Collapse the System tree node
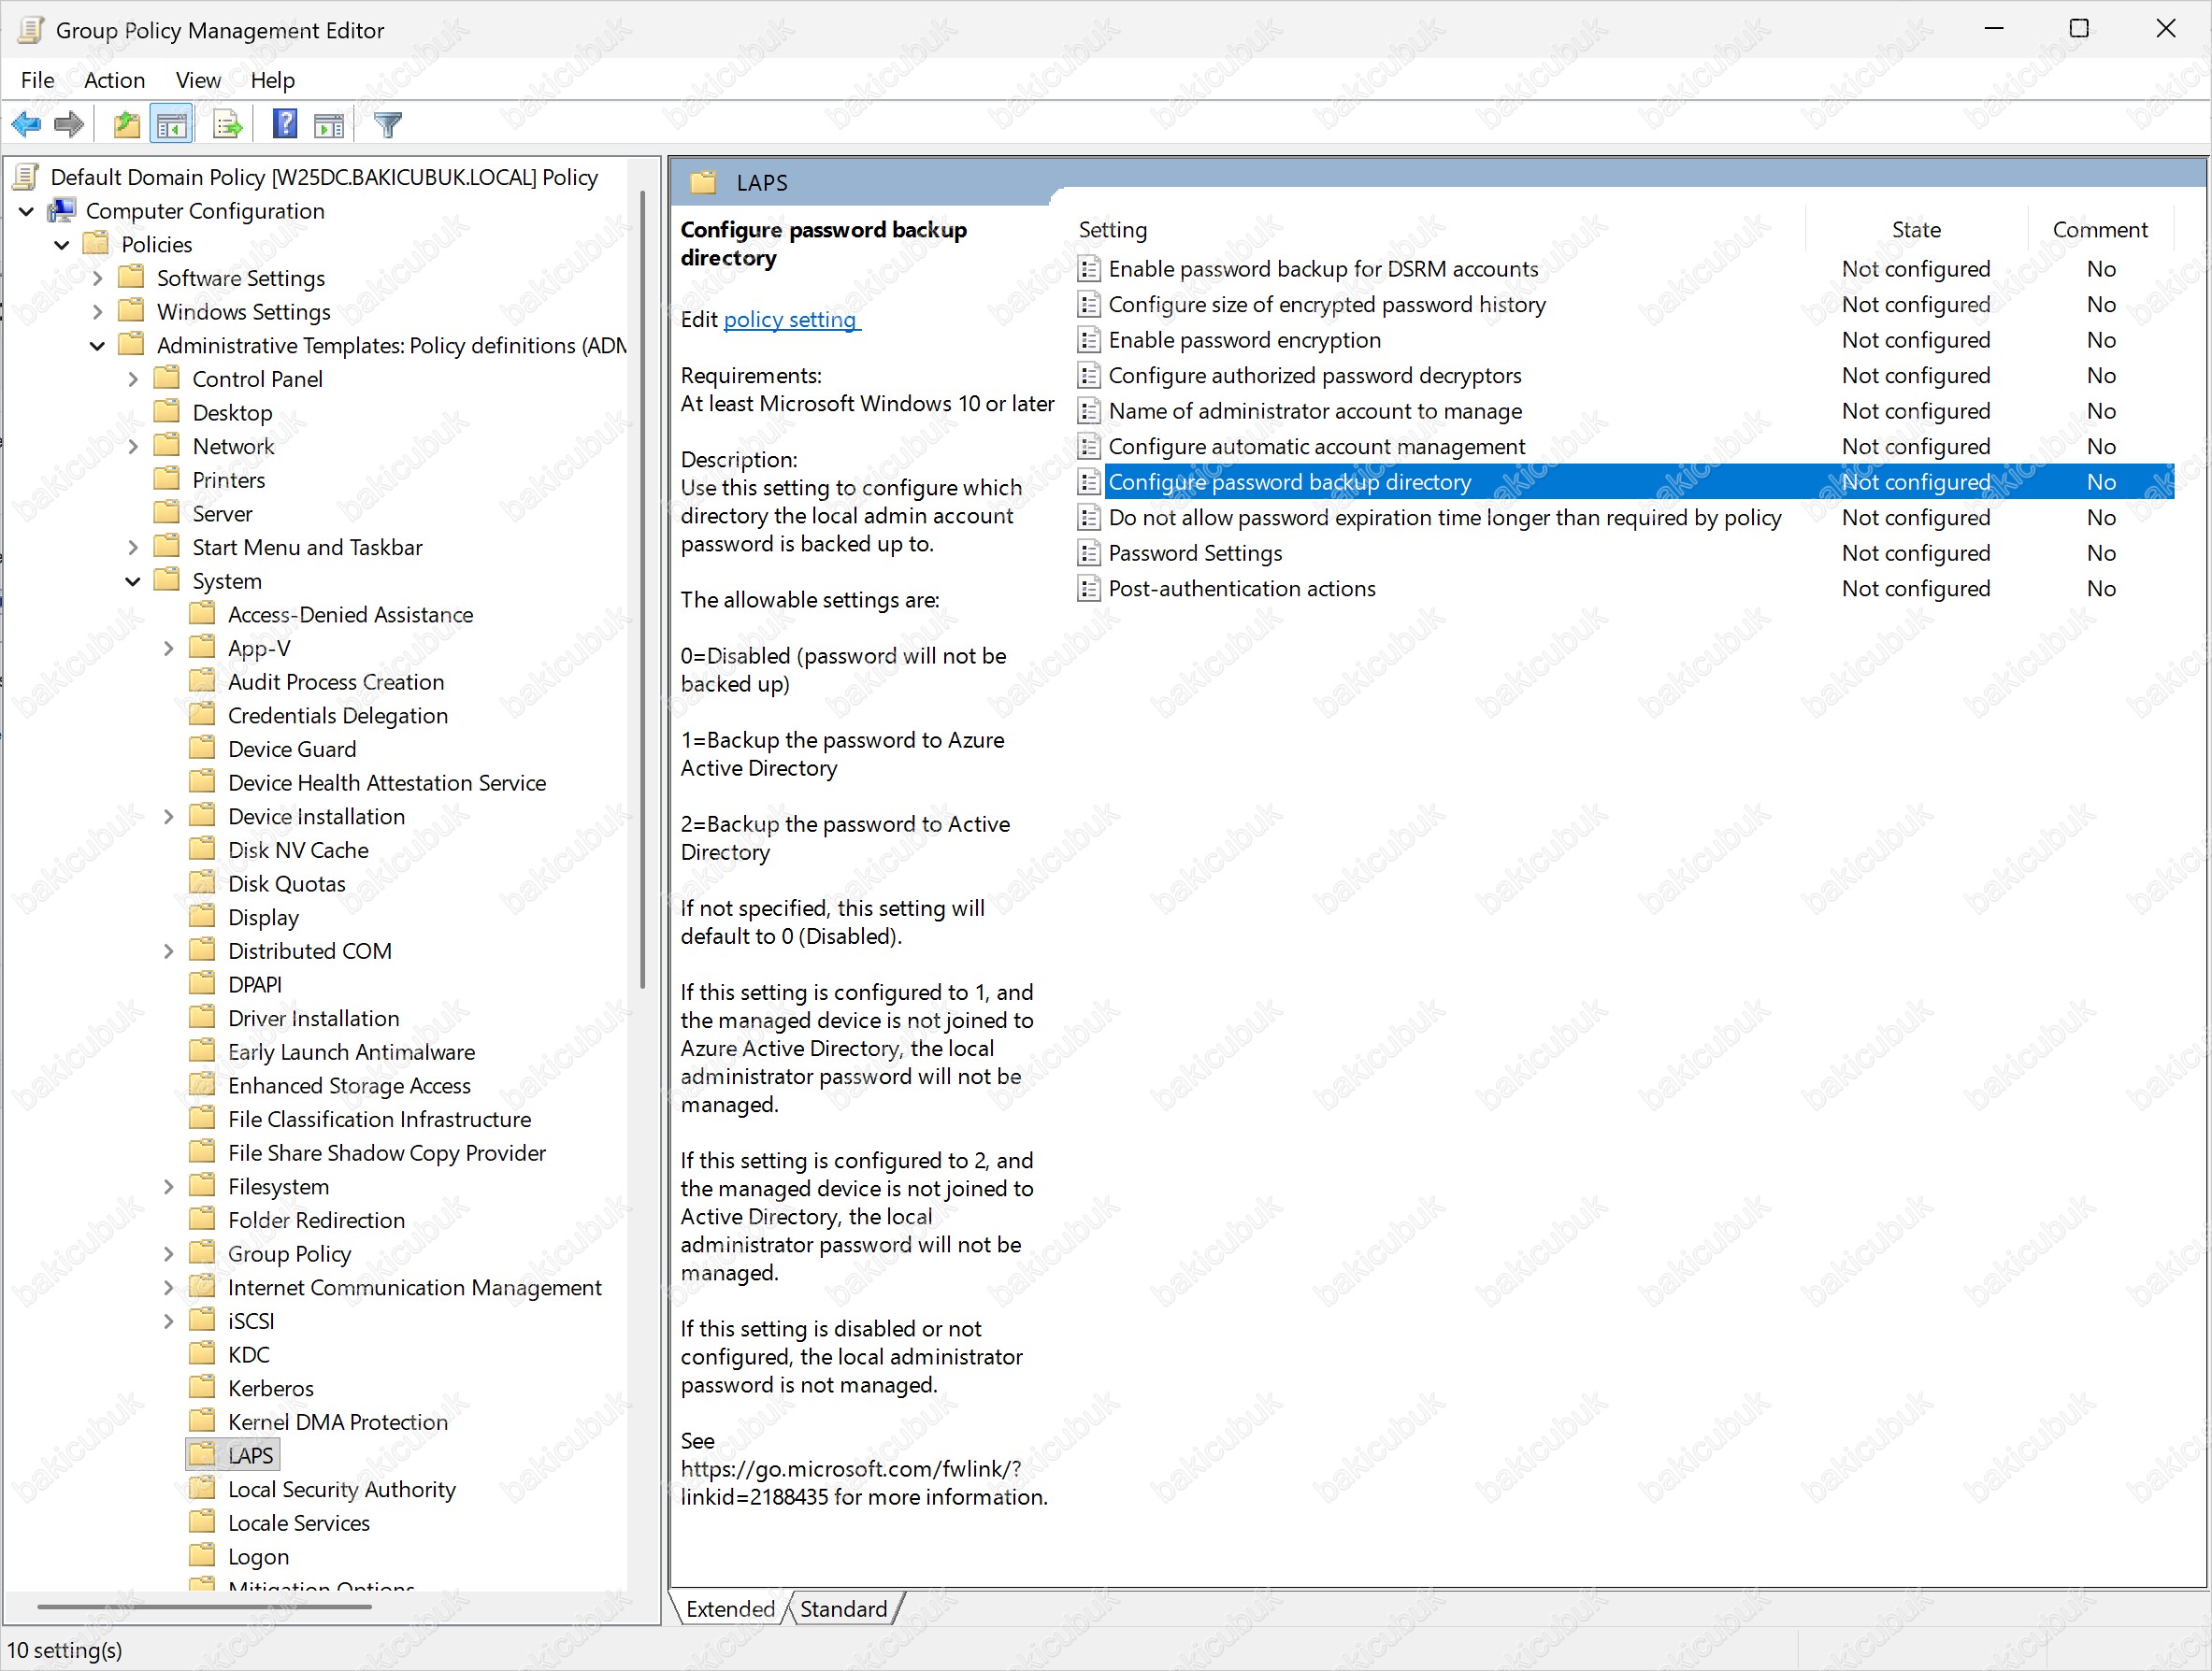Screen dimensions: 2212x1671 [x=132, y=581]
